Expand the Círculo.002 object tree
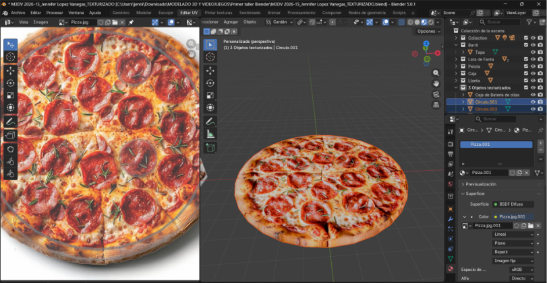Screen dimensions: 547x283 pyautogui.click(x=463, y=109)
